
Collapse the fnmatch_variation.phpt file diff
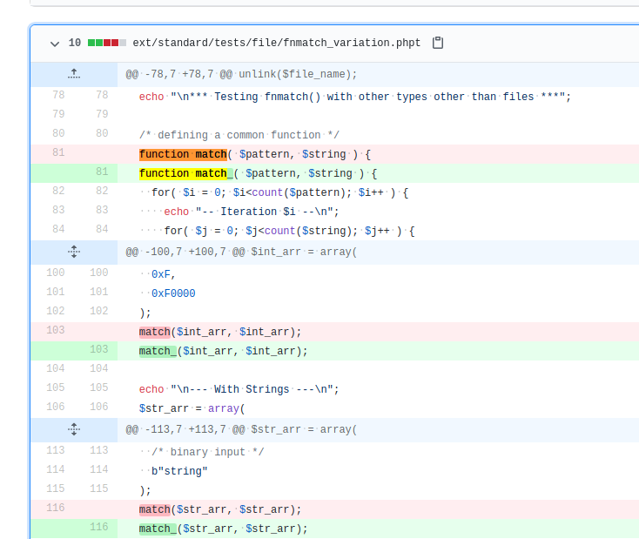(x=55, y=44)
